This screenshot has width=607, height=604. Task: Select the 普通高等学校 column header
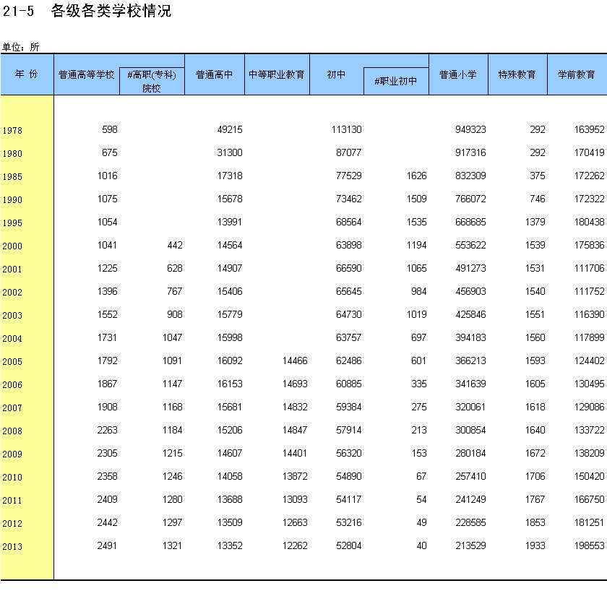coord(86,74)
